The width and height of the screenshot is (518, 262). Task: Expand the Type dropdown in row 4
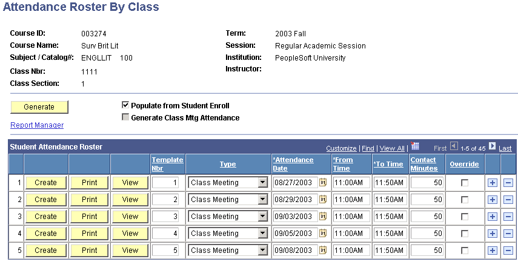tap(262, 234)
